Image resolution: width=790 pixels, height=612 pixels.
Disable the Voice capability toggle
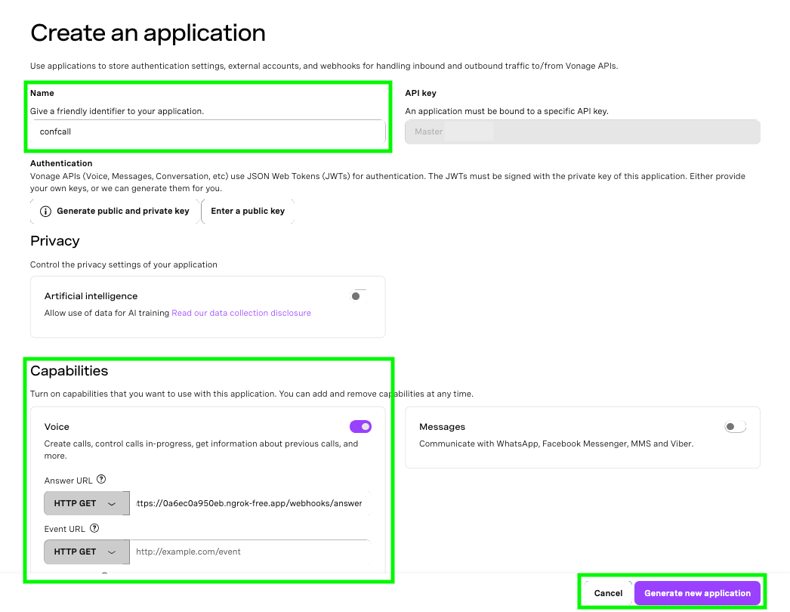360,426
